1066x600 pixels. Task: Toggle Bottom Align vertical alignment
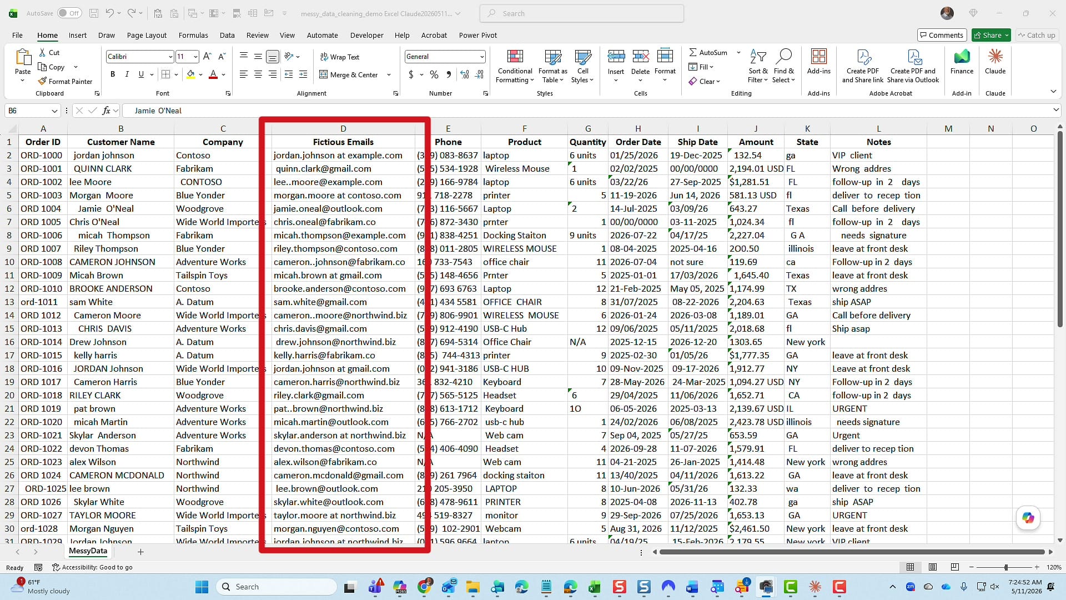[273, 57]
